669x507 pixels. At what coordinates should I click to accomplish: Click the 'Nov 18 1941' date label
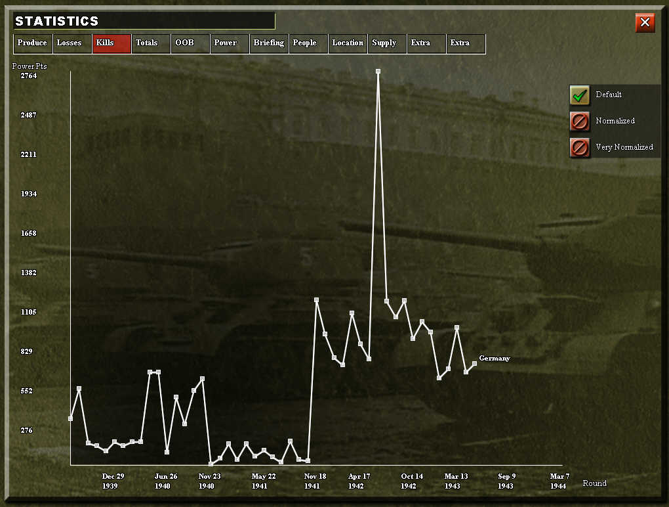tap(315, 481)
